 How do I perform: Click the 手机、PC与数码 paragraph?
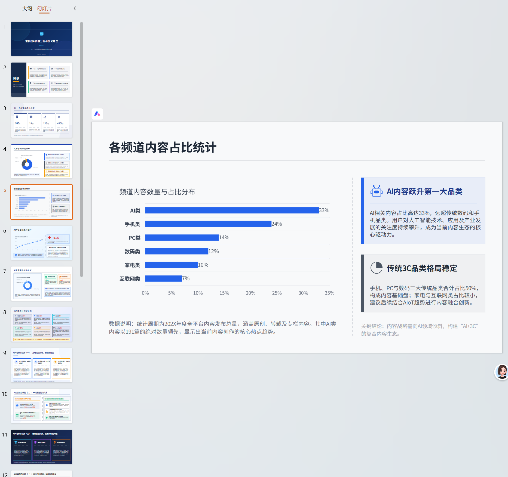point(424,295)
